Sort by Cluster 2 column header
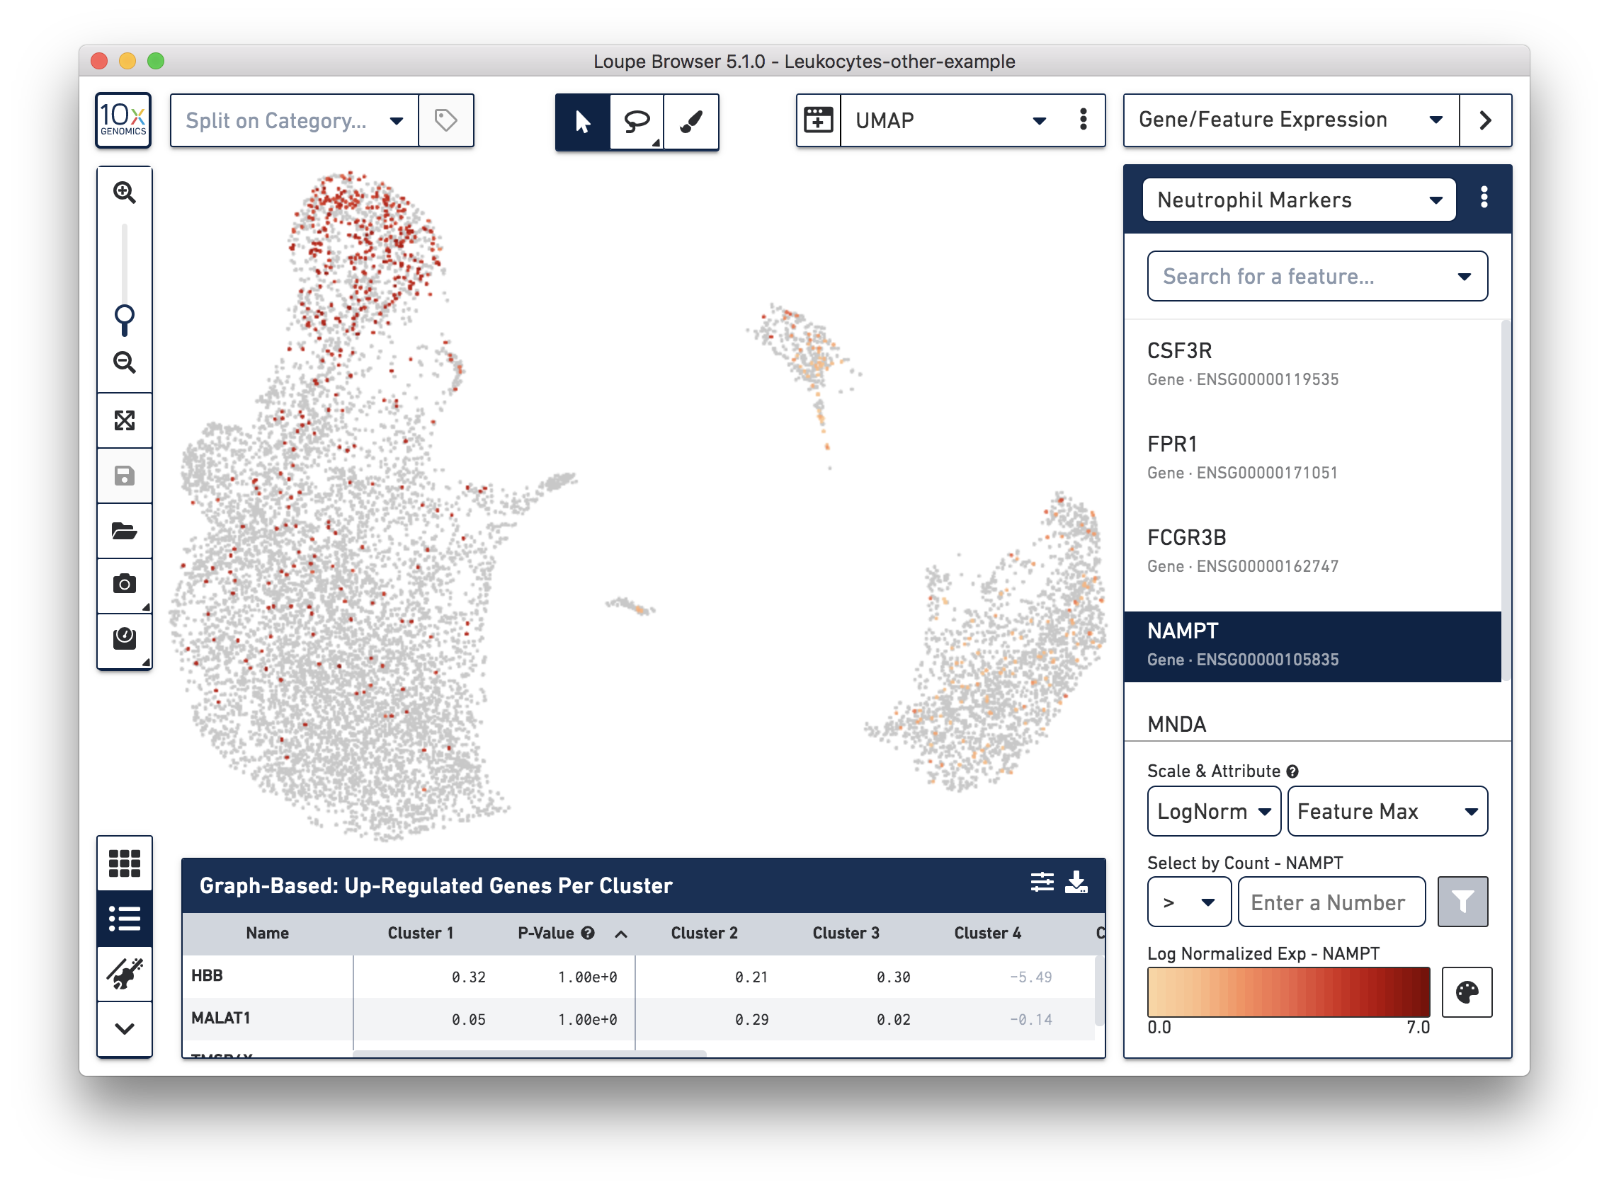 point(704,934)
